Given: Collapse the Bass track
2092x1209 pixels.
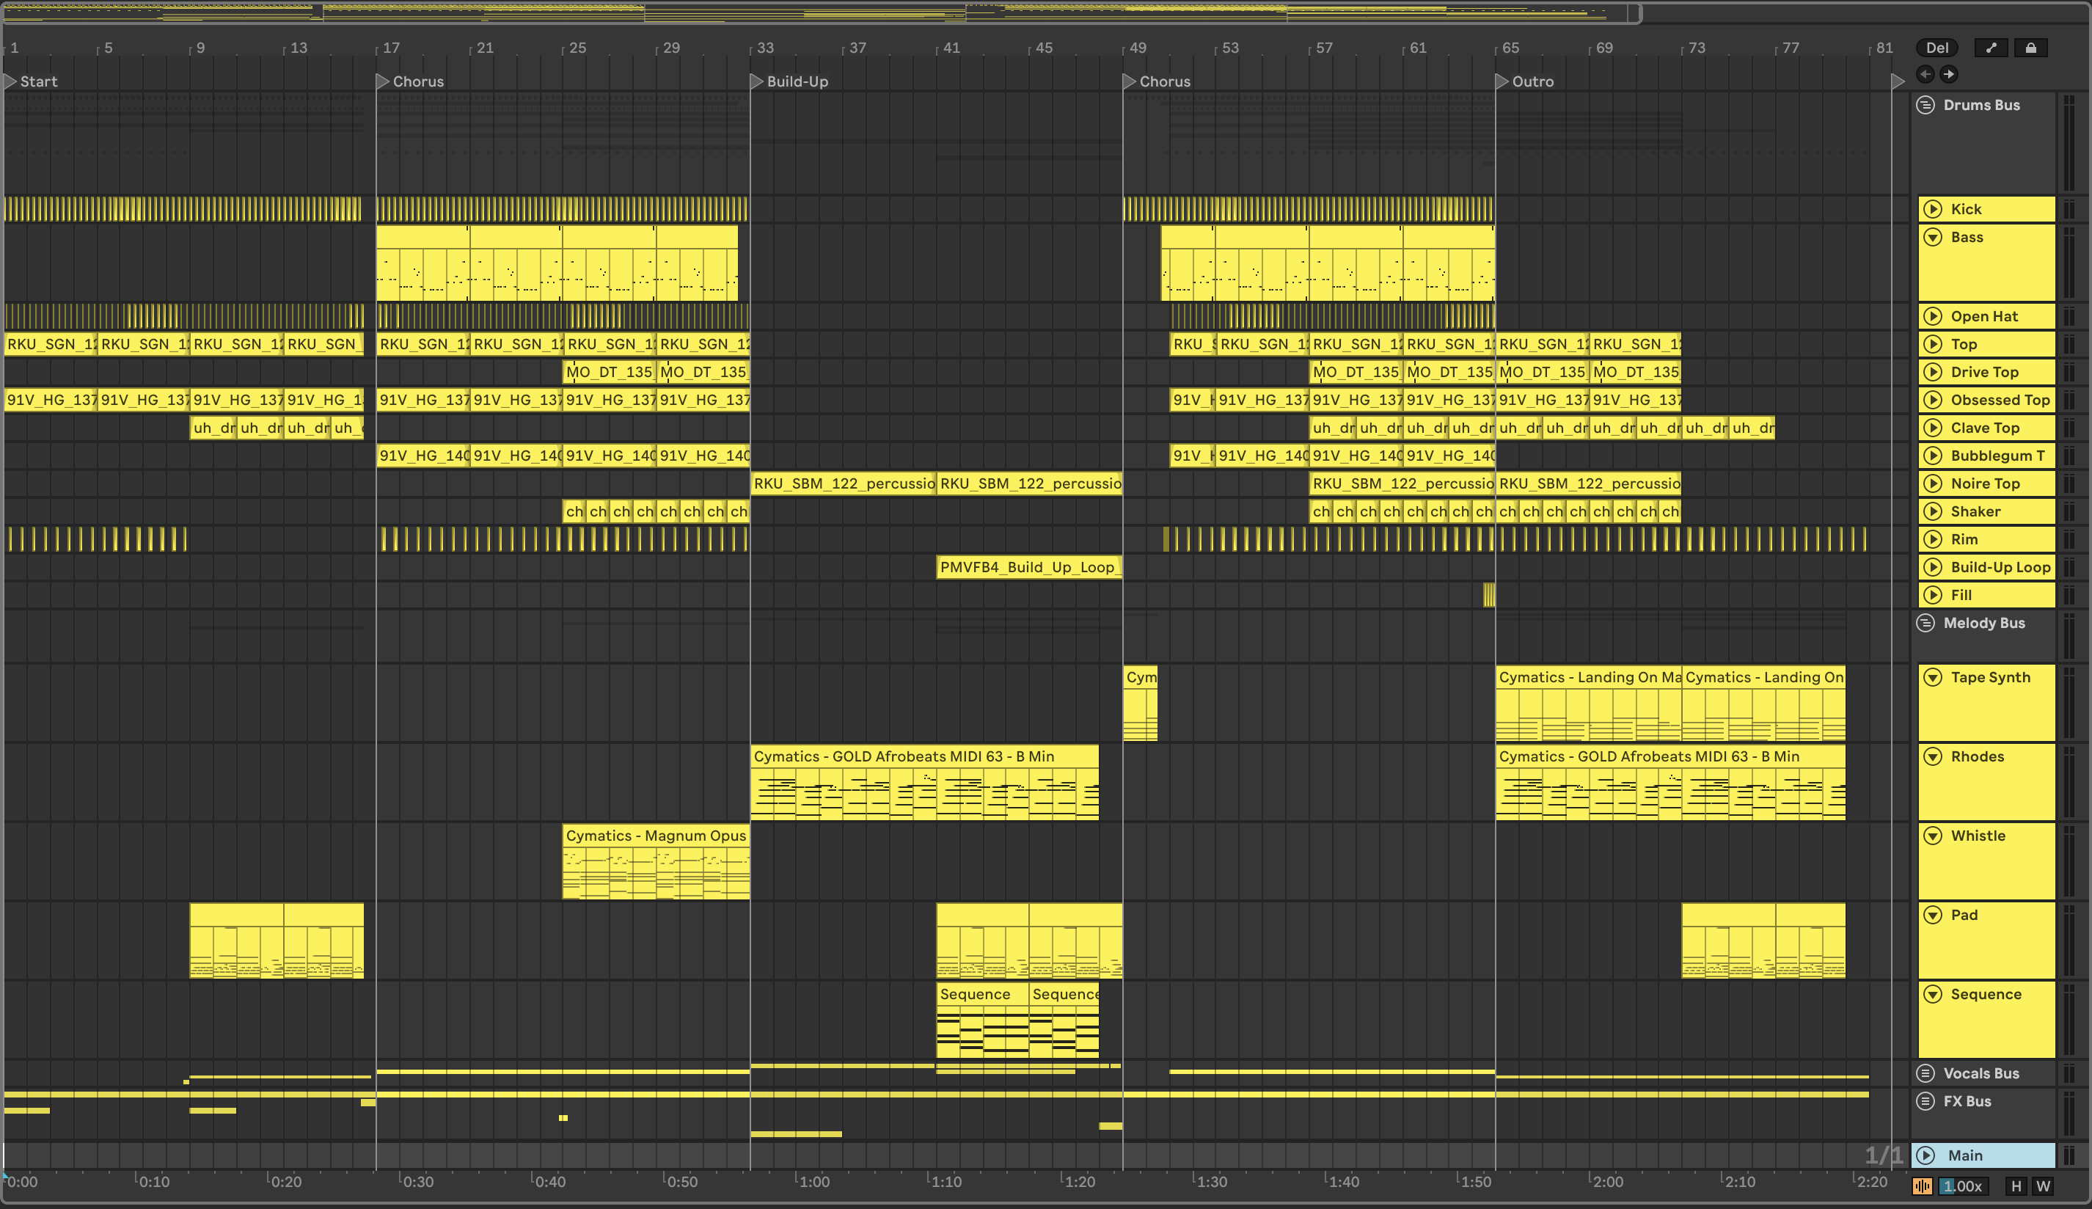Looking at the screenshot, I should tap(1933, 238).
